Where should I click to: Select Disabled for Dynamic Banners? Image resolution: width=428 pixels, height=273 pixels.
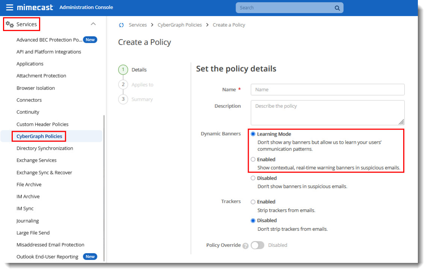[x=253, y=178]
